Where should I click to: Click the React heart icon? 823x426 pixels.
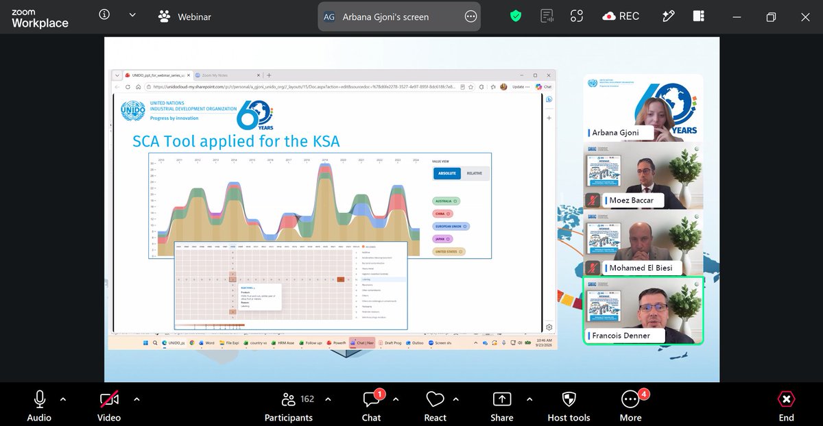coord(435,399)
